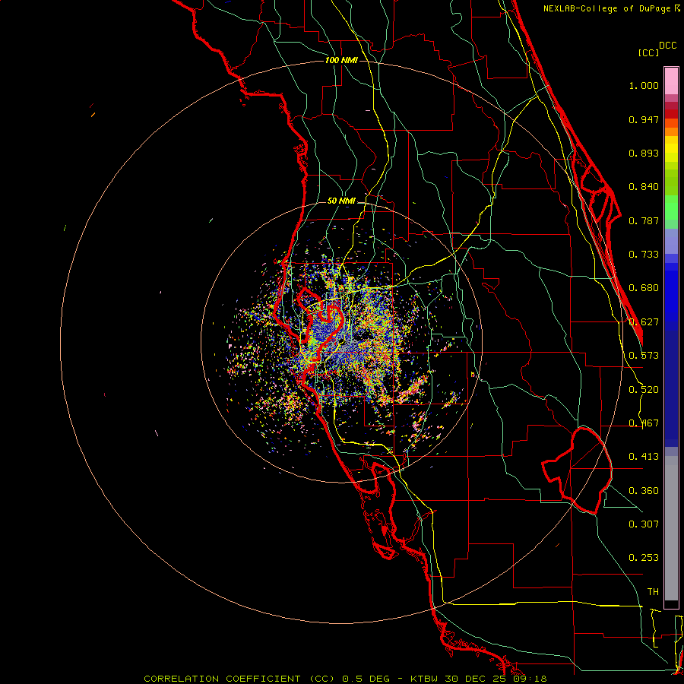Click the Lake Okeechobee outline on map
Screen dimensions: 684x684
(577, 470)
